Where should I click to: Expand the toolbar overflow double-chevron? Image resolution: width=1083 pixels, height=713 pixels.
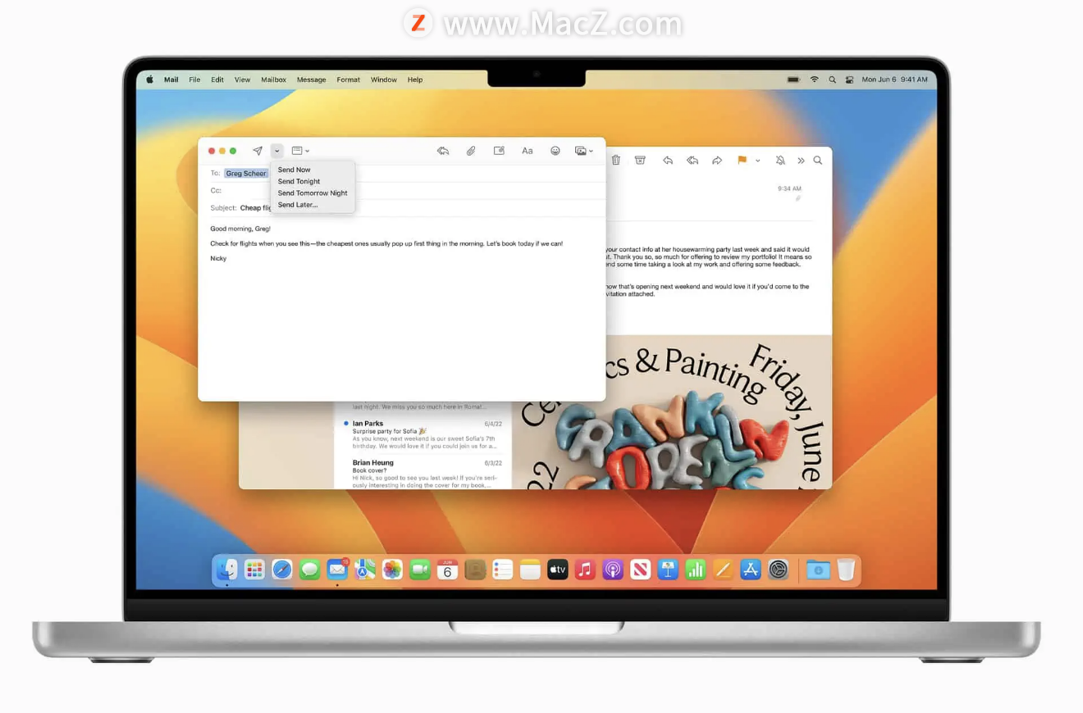[801, 161]
